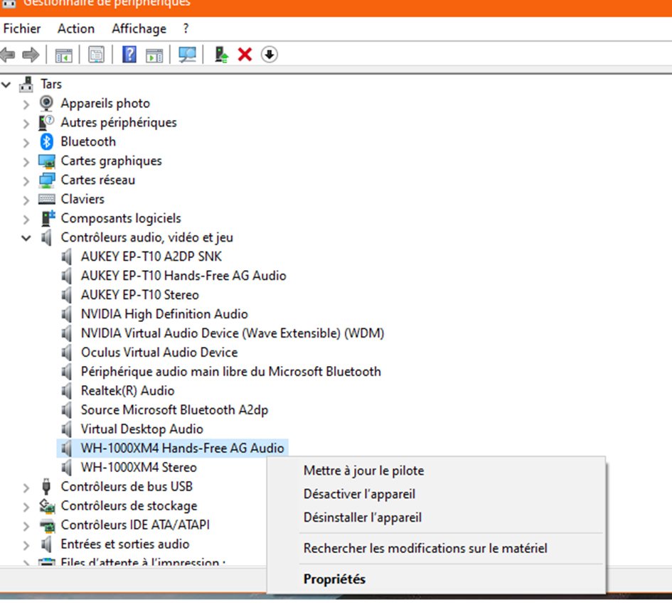Select AUKEY EP-T10 Stereo
The image size is (672, 607).
point(139,295)
